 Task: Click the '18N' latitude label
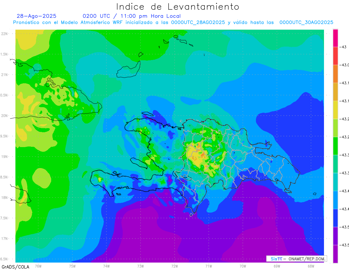tap(5, 197)
